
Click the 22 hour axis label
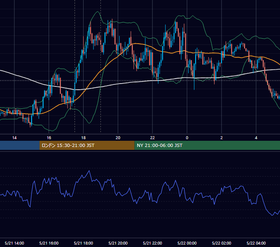click(152, 138)
